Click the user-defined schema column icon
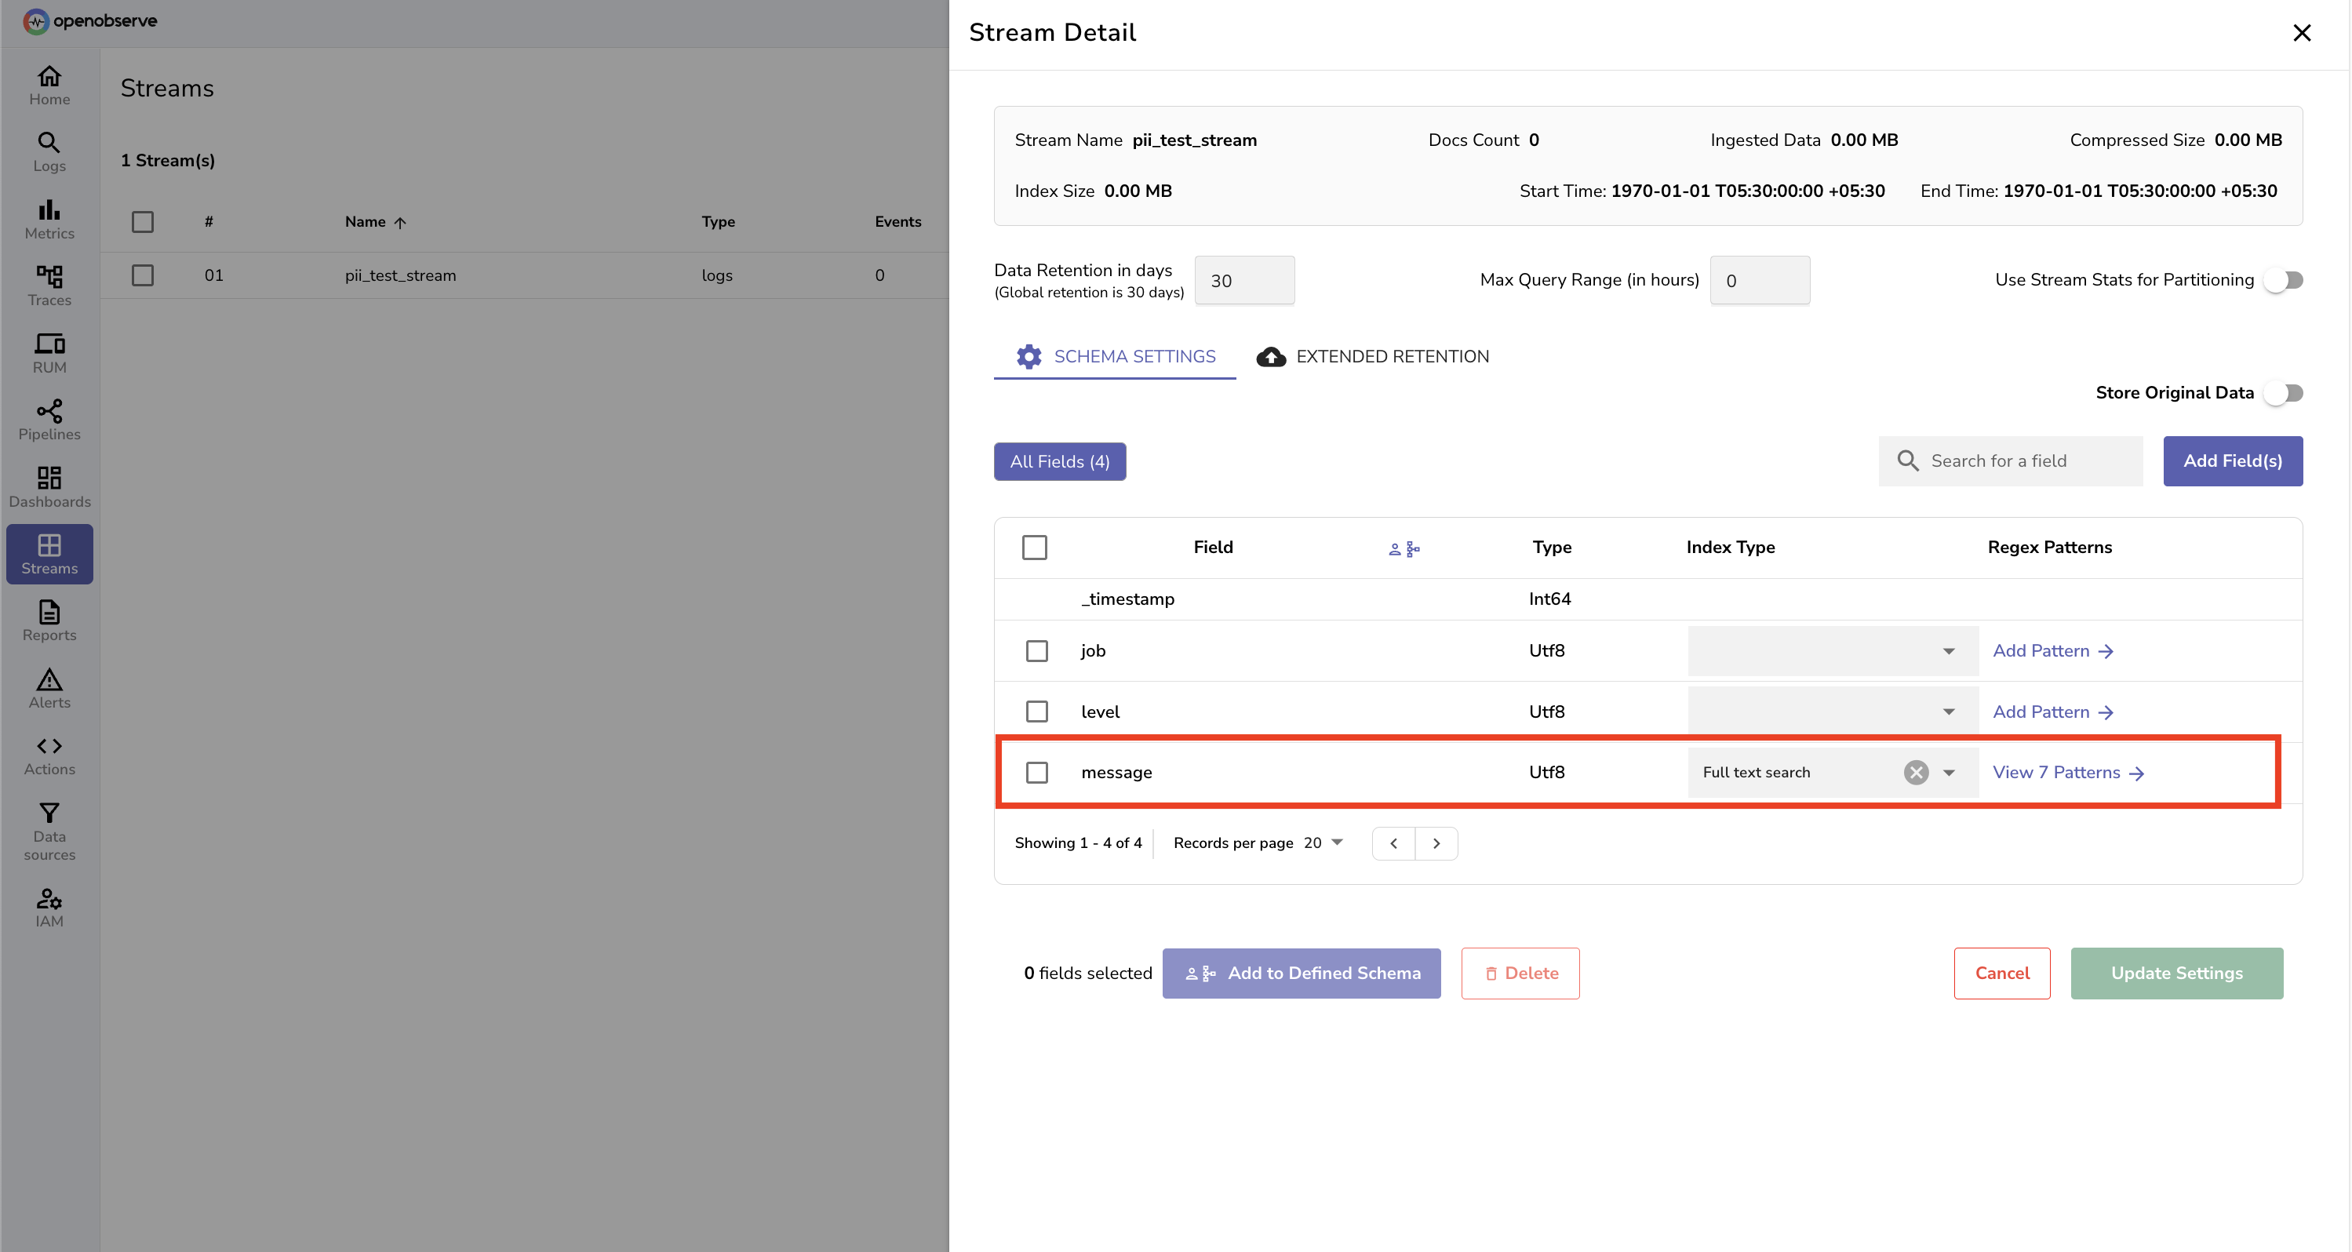This screenshot has width=2352, height=1252. [x=1404, y=549]
